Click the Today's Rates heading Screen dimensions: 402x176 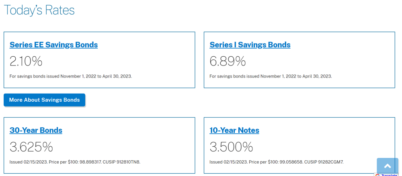coord(39,10)
